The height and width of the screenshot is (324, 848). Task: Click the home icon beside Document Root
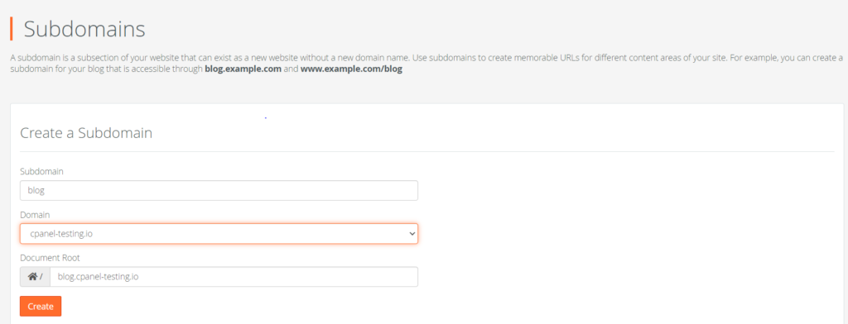point(32,277)
